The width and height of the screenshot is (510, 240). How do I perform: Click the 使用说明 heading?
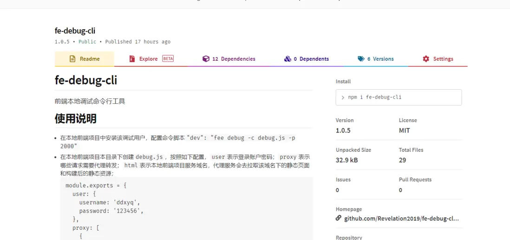pos(75,119)
